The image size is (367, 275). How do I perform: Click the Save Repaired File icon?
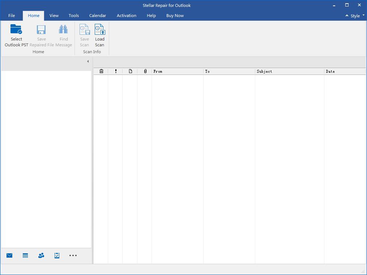41,30
